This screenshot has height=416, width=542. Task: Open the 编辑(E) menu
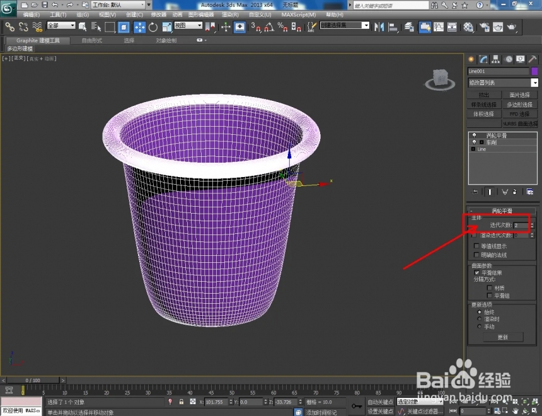click(31, 14)
